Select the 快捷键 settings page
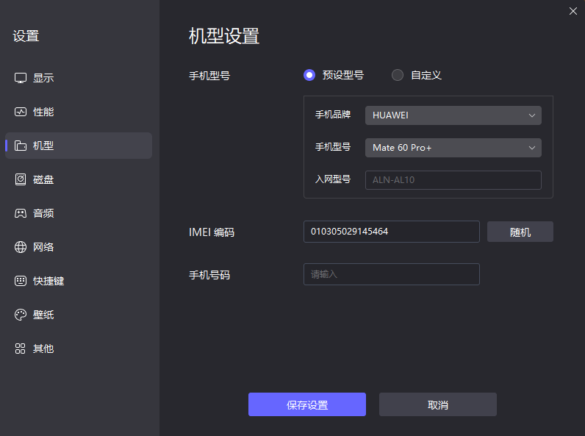Viewport: 585px width, 436px height. tap(79, 281)
